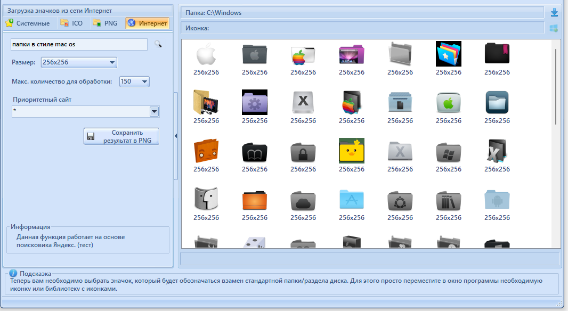Select the plain gray folder icon

click(x=400, y=54)
